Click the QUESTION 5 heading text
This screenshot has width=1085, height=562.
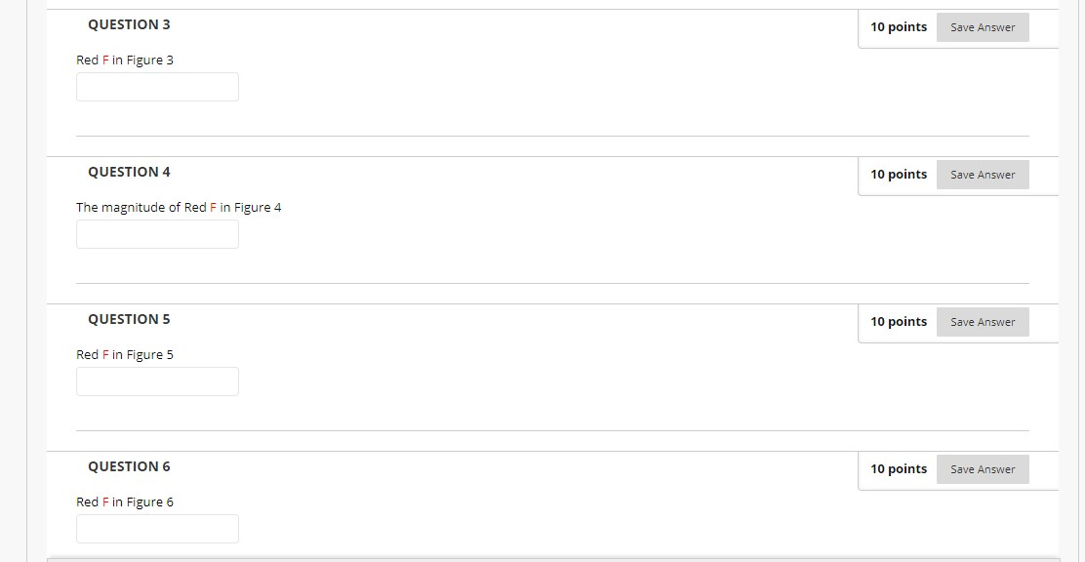[129, 320]
